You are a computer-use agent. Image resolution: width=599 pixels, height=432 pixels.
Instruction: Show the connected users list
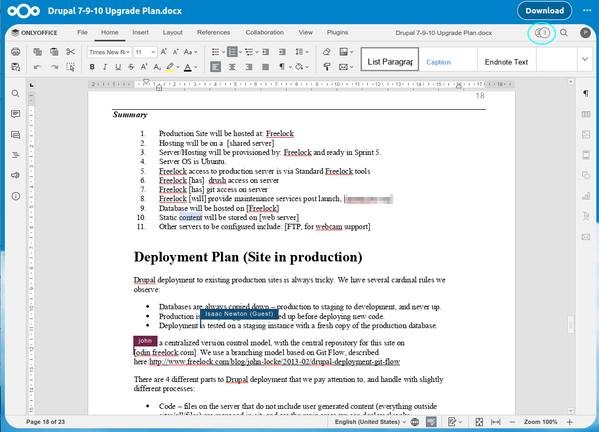point(541,33)
